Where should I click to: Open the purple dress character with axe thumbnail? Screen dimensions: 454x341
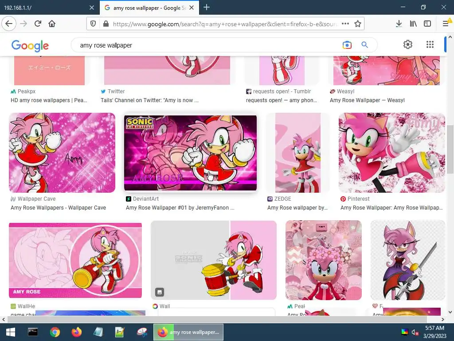(x=408, y=260)
